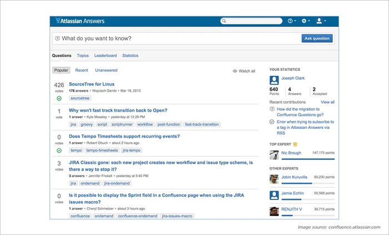Image resolution: width=389 pixels, height=235 pixels.
Task: Click checkmark icon beside RSS error contribution
Action: point(272,122)
